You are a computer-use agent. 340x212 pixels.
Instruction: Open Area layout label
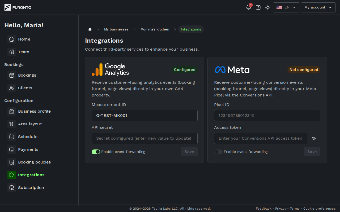click(x=30, y=124)
